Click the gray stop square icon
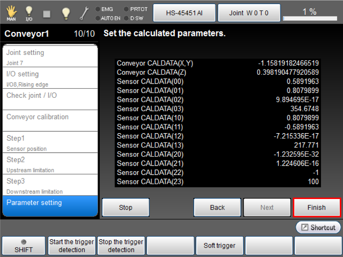The width and height of the screenshot is (343, 257). [x=47, y=13]
